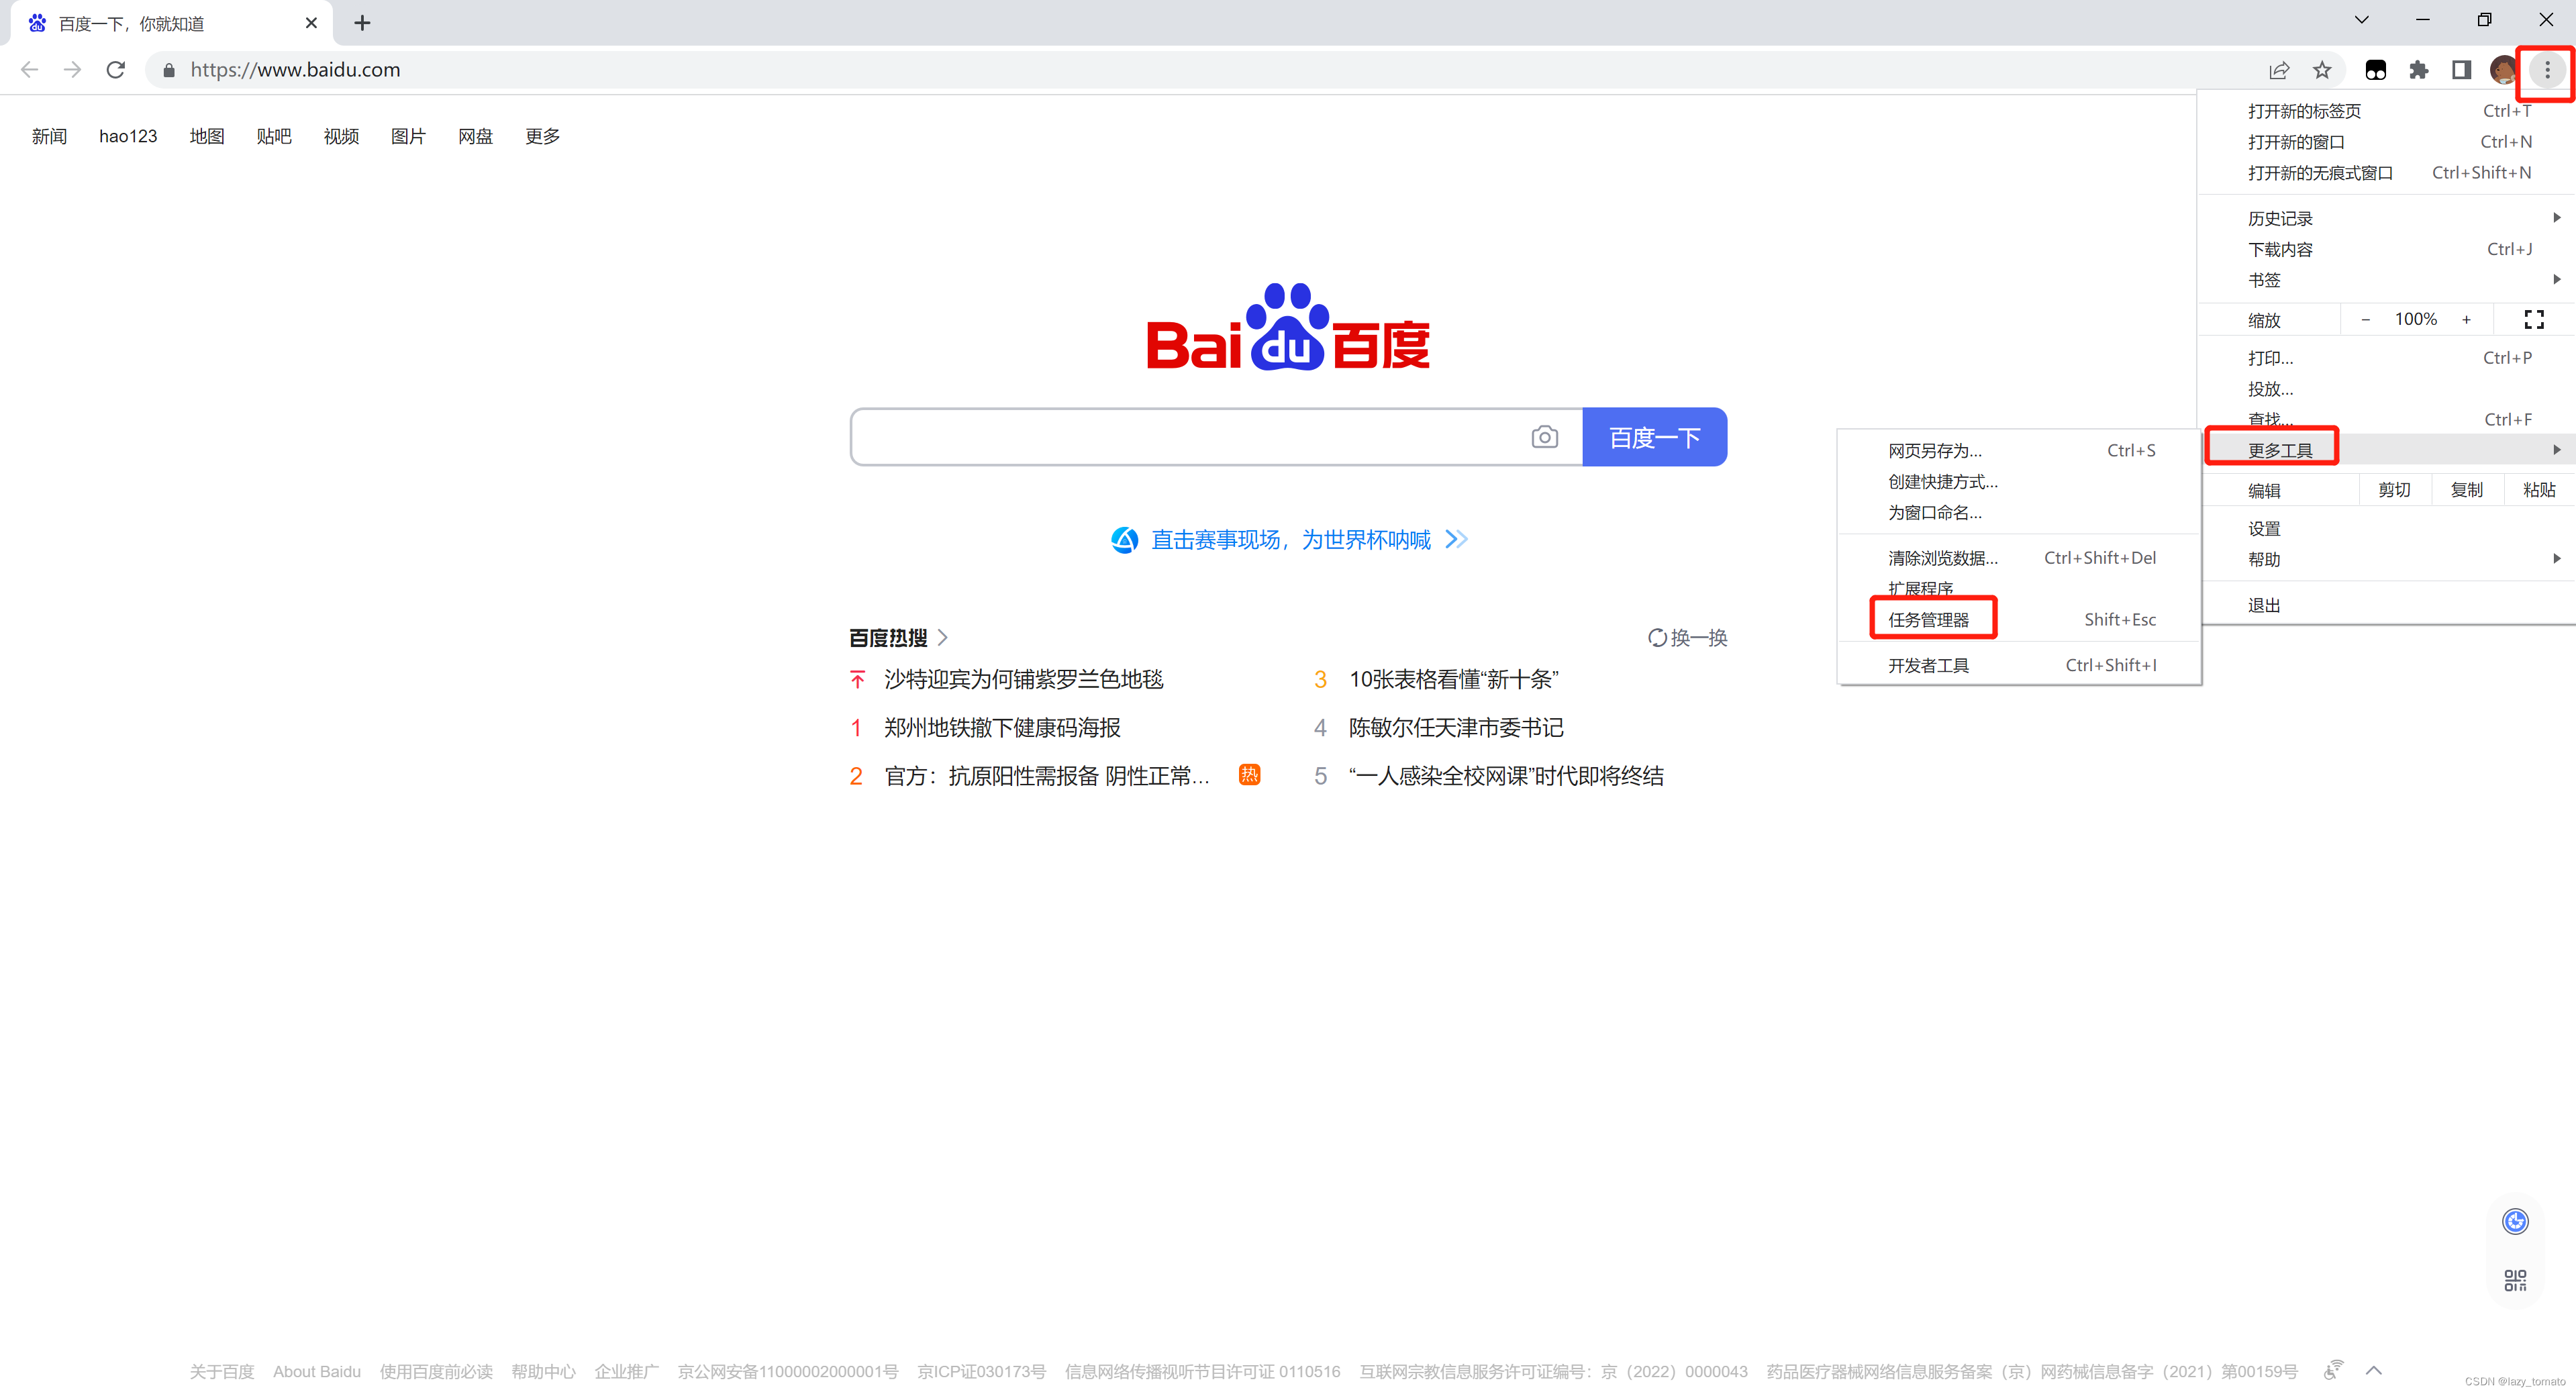Click the QR code icon at bottom right
This screenshot has height=1394, width=2576.
click(x=2515, y=1280)
